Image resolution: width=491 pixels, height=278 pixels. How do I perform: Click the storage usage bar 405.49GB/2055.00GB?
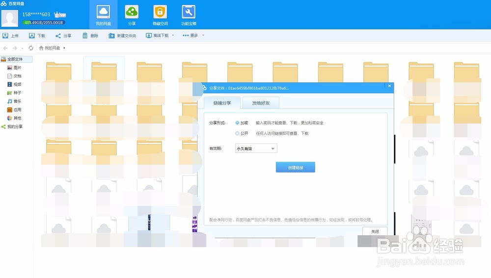44,23
